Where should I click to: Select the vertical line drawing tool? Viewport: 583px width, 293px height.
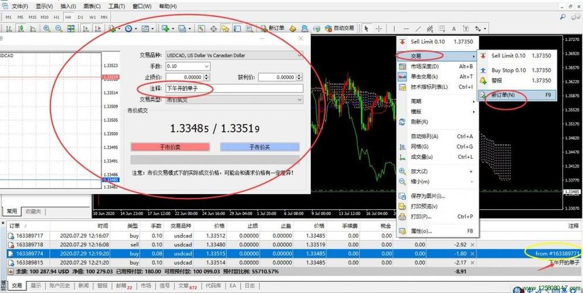point(394,29)
